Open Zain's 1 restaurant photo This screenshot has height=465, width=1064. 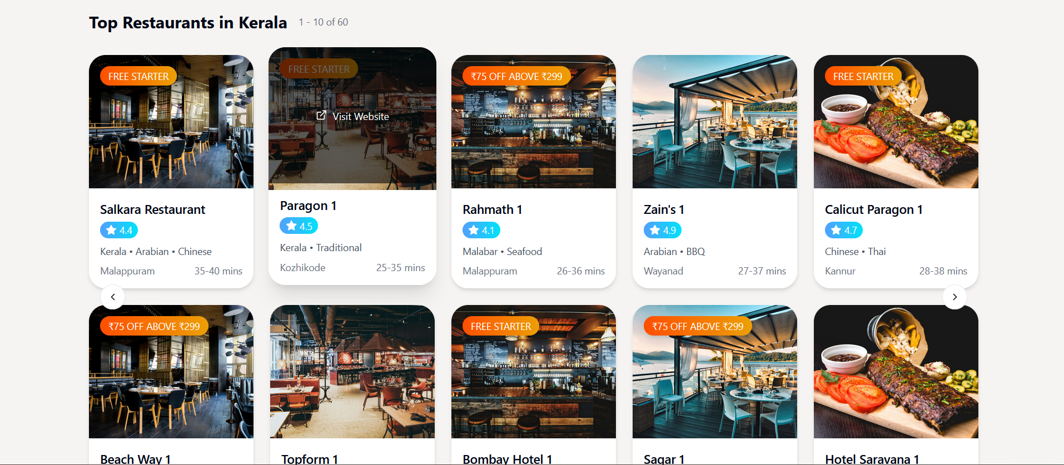coord(715,122)
